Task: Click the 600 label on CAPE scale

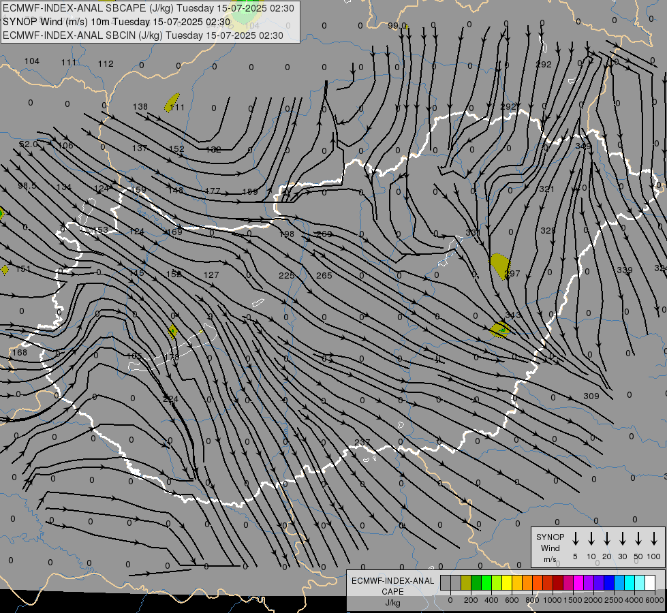Action: point(512,600)
